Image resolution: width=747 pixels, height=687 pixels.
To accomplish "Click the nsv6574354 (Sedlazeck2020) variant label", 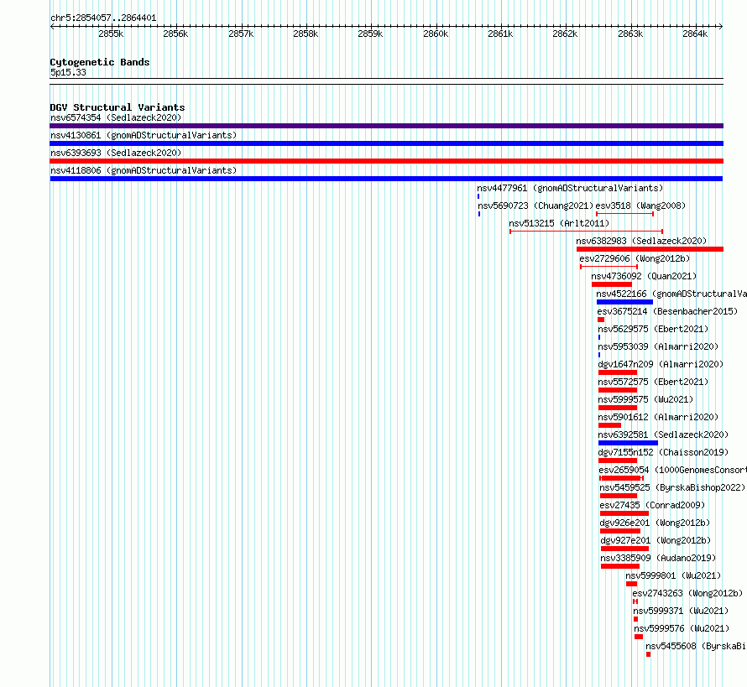I will 116,117.
